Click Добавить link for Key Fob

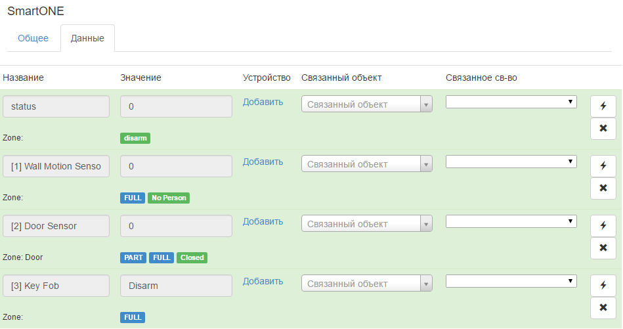coord(263,281)
